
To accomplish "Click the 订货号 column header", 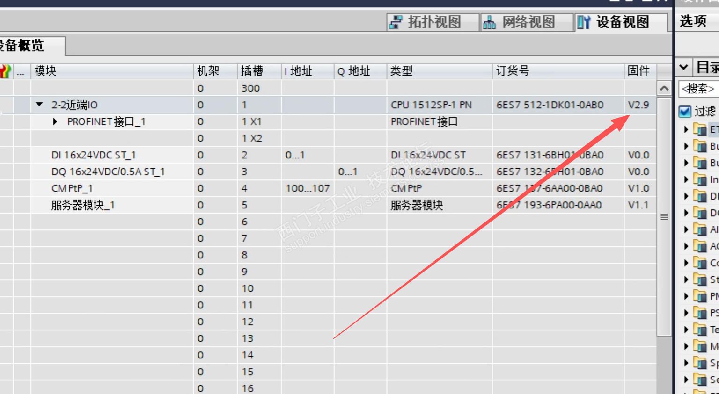I will coord(558,71).
